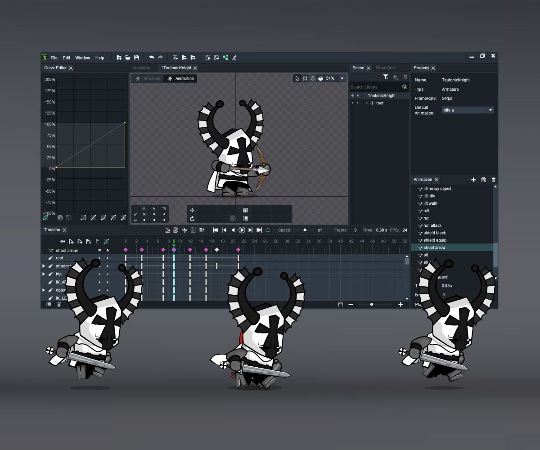This screenshot has height=450, width=540.
Task: Add new animation with plus icon
Action: [x=473, y=180]
